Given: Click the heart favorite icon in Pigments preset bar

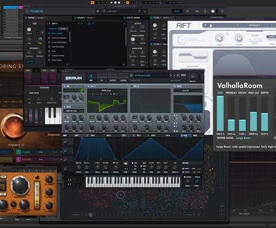Looking at the screenshot, I should 104,11.
